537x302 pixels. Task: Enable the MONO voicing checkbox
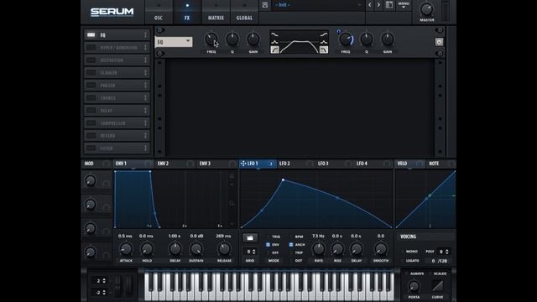click(x=403, y=252)
